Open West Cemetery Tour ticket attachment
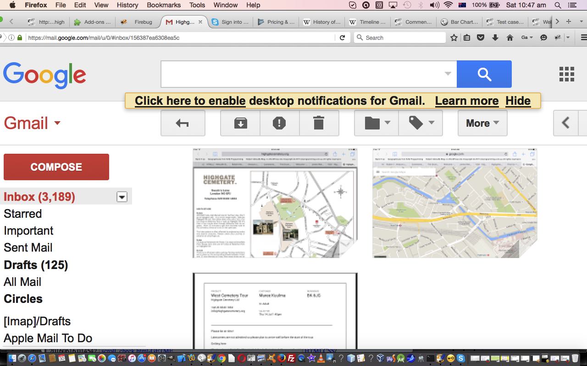This screenshot has height=366, width=587. click(x=275, y=311)
